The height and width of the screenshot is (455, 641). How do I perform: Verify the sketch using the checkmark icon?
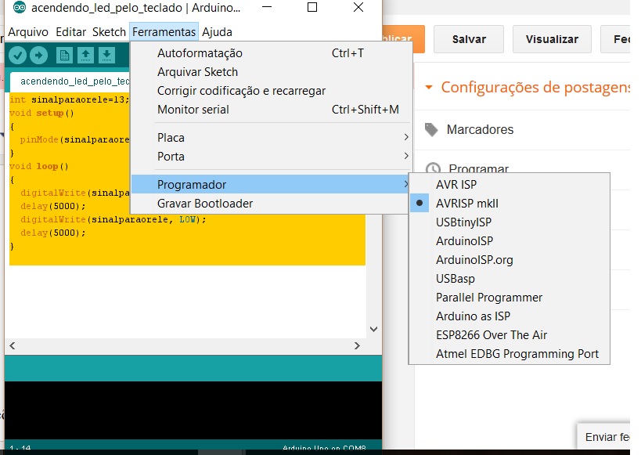pyautogui.click(x=18, y=56)
